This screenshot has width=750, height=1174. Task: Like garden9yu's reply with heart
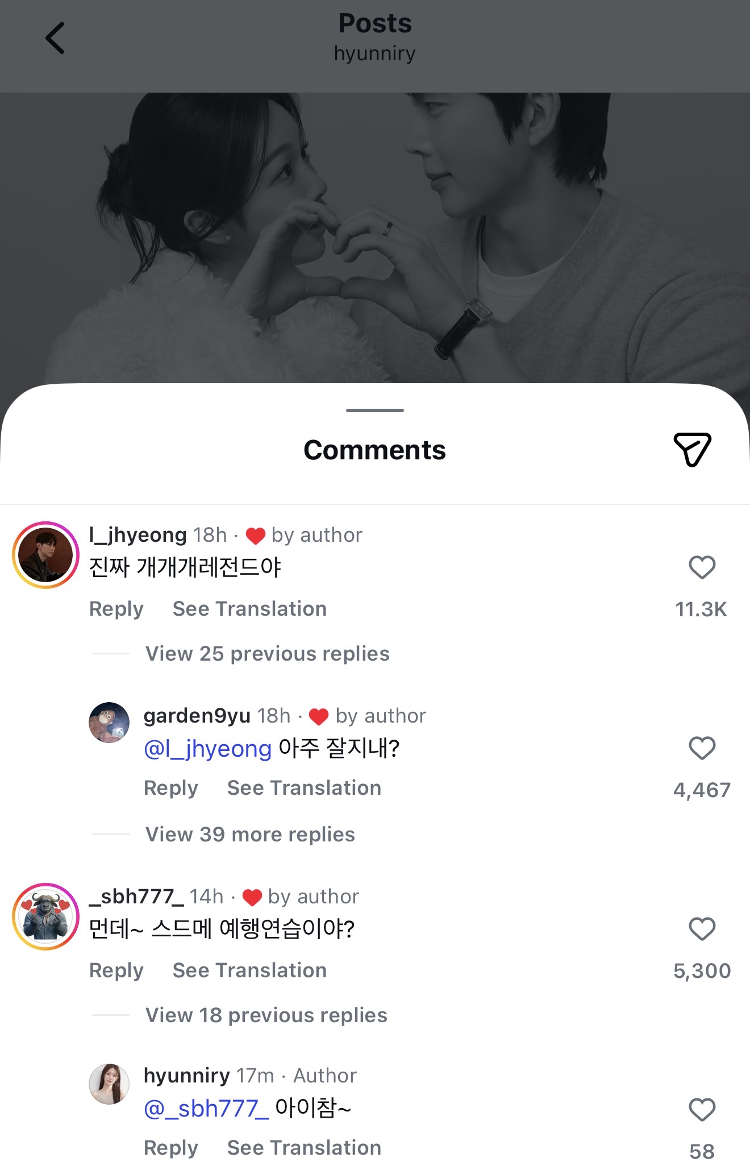702,748
